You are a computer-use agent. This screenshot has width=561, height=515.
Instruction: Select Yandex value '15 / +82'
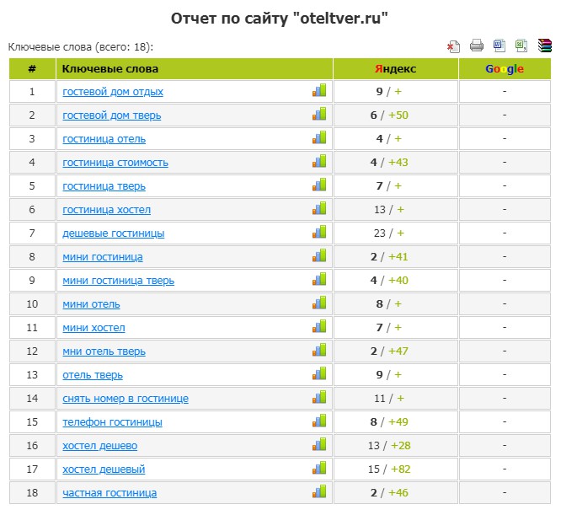click(389, 469)
